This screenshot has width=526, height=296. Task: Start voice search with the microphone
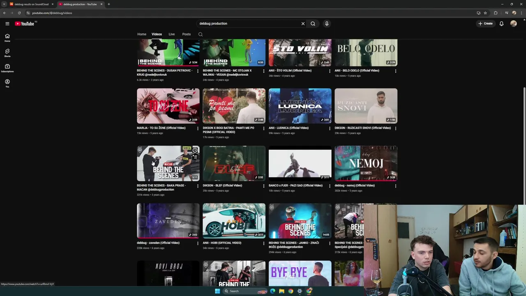point(327,23)
